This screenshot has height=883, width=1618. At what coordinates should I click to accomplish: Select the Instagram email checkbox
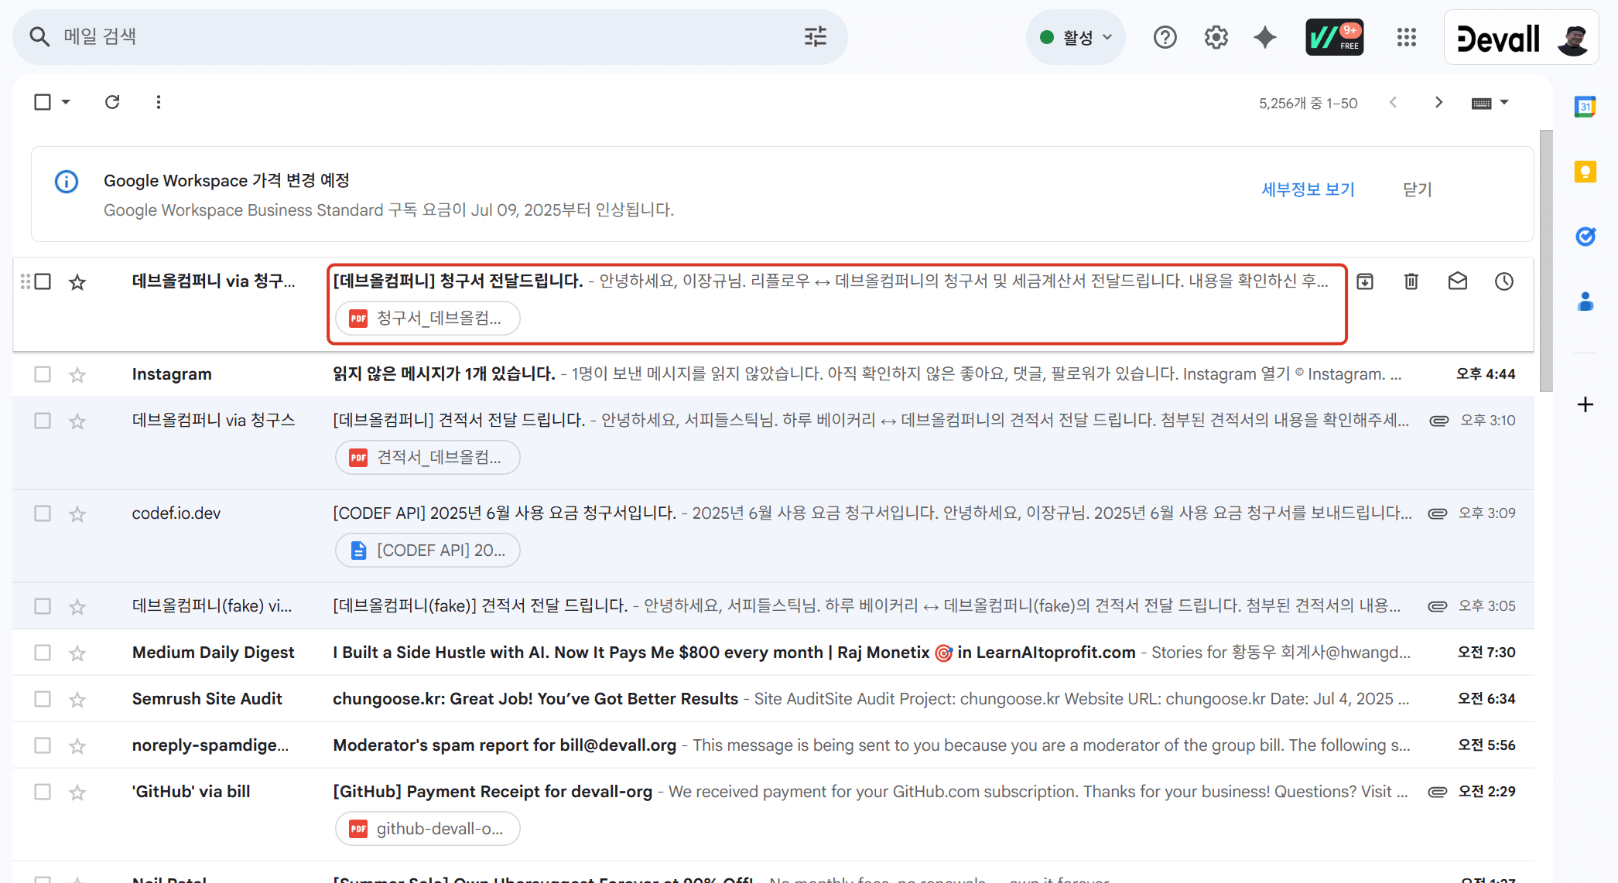click(43, 374)
